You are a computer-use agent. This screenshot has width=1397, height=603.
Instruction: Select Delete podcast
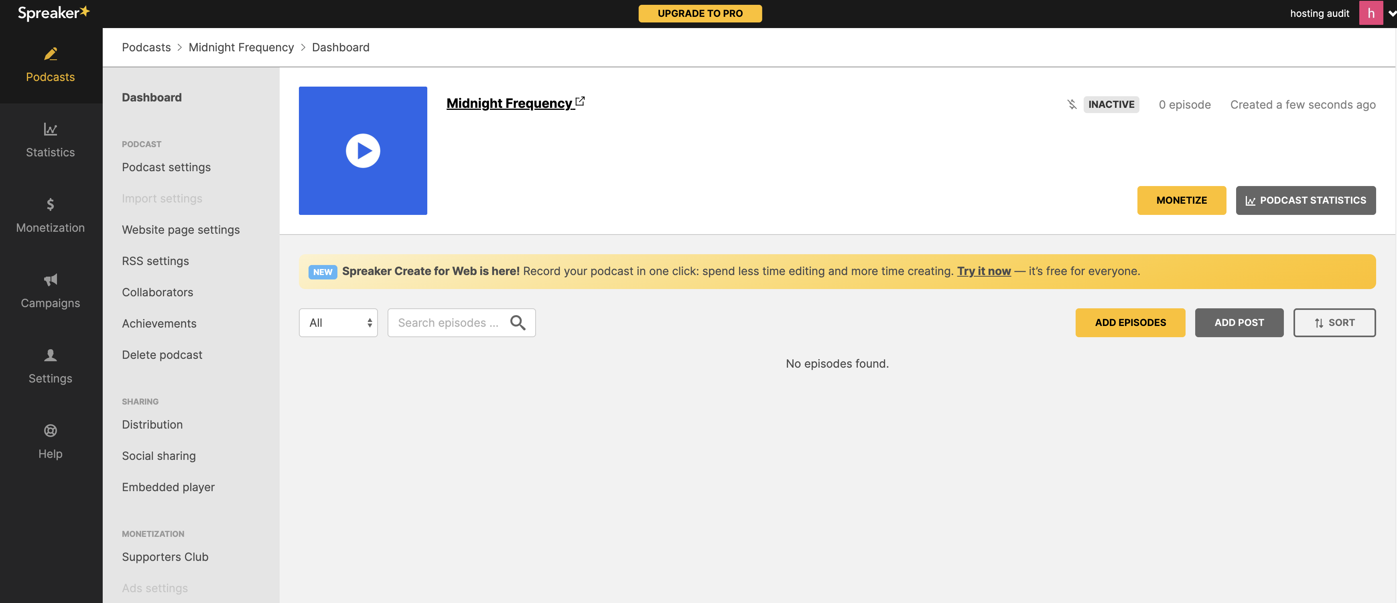click(x=162, y=355)
